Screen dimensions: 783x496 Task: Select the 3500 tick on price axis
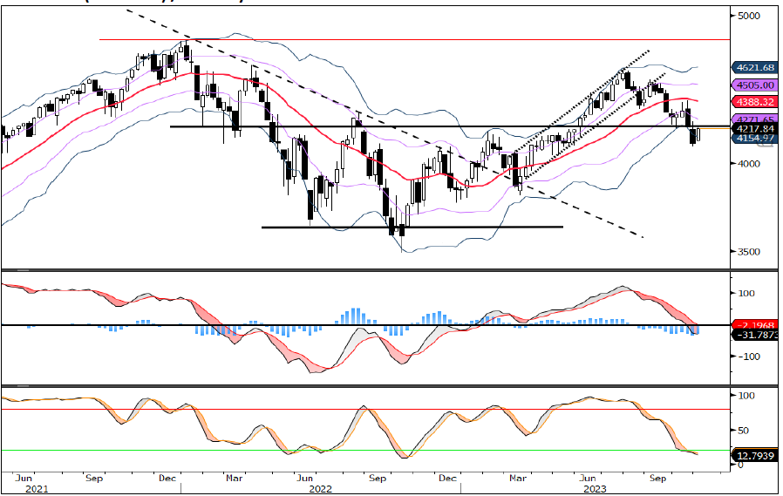[x=750, y=252]
